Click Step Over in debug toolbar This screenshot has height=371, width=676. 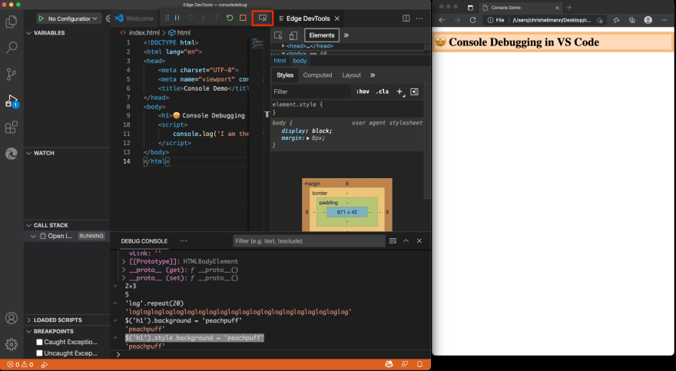[x=191, y=18]
